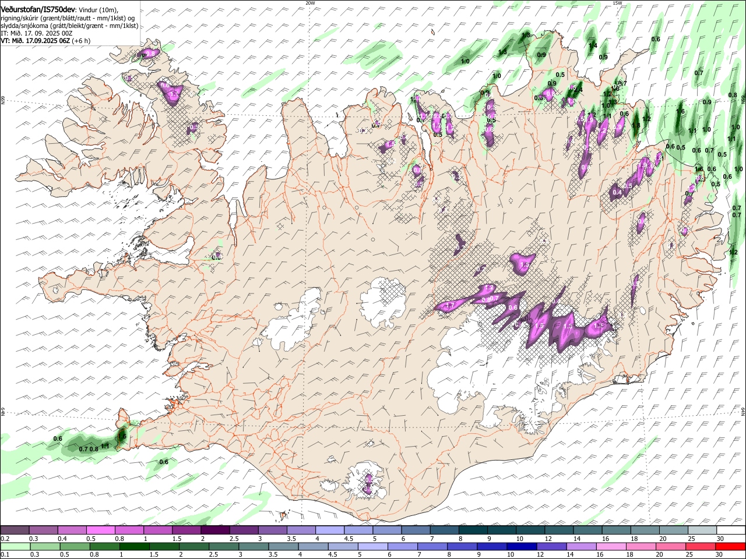Click the Veðurstofan/IS750dev title text
746x559 pixels.
click(x=38, y=9)
